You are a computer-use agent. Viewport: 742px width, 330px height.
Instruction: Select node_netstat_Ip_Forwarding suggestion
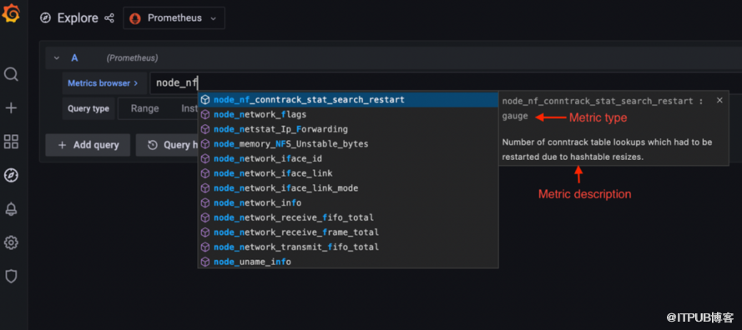[x=348, y=129]
